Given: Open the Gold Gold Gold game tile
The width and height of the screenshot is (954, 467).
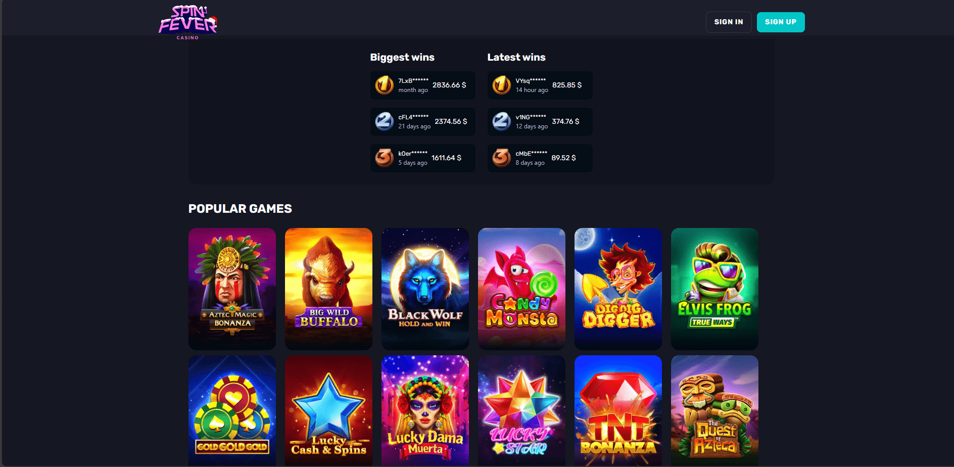Looking at the screenshot, I should (x=232, y=411).
